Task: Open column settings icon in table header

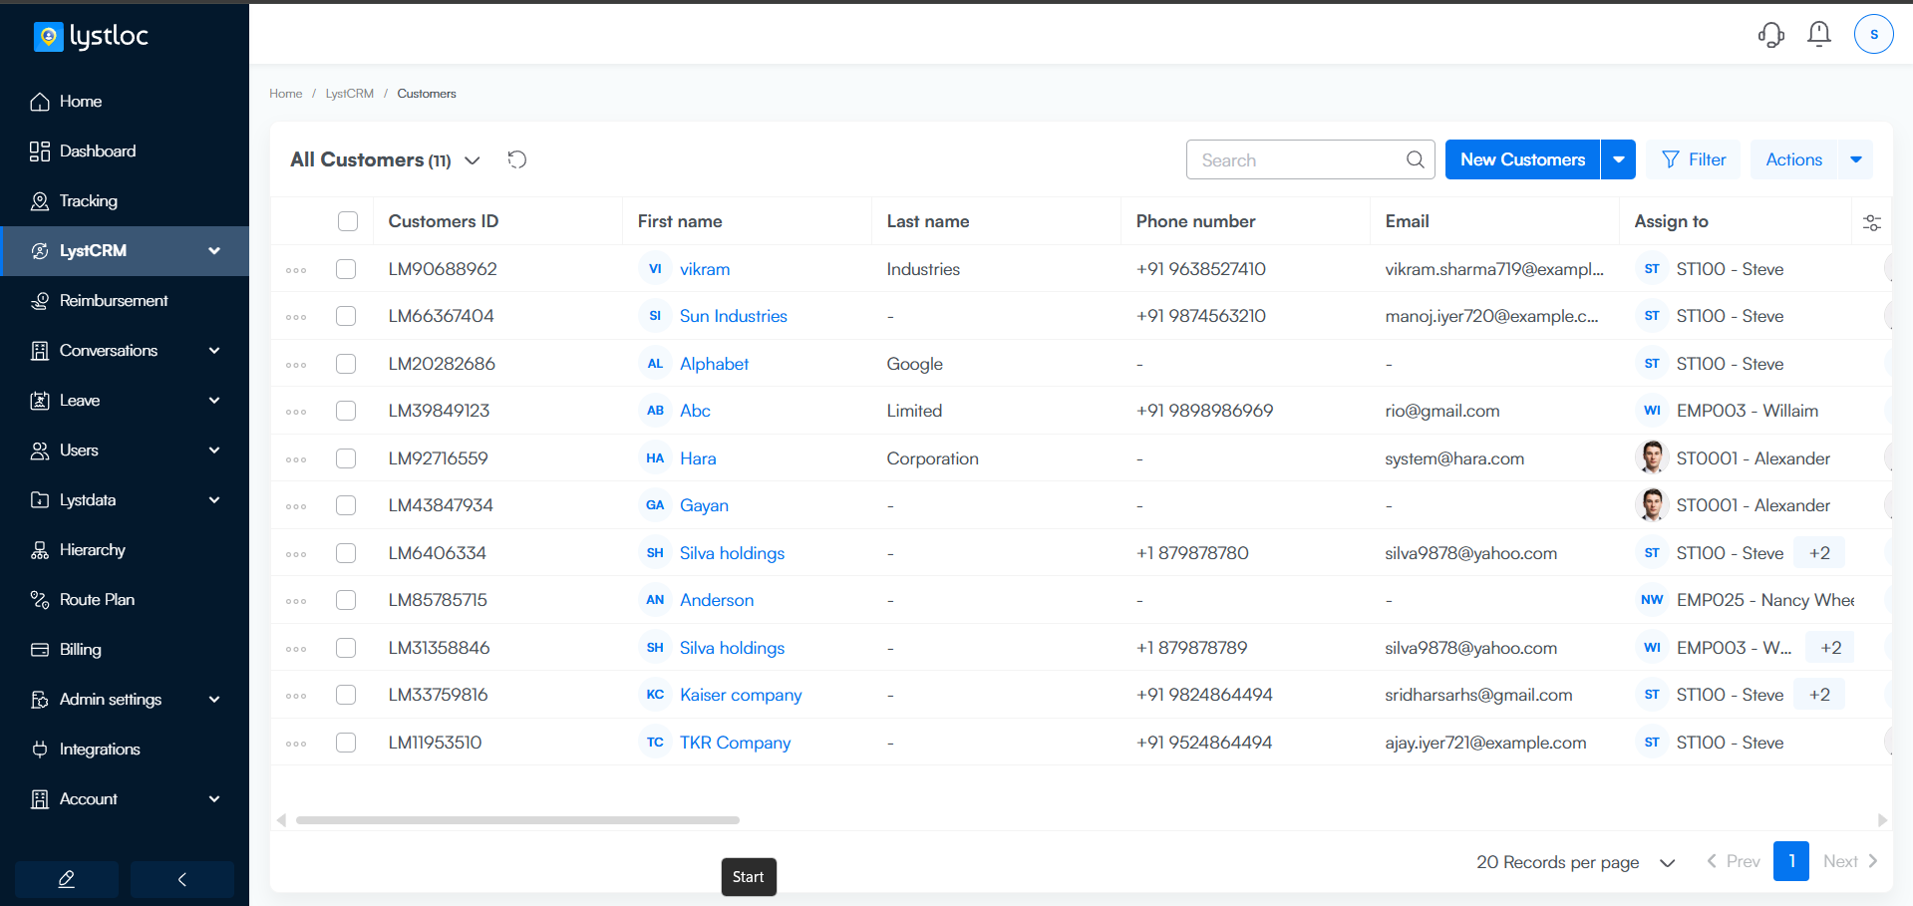Action: 1871,222
